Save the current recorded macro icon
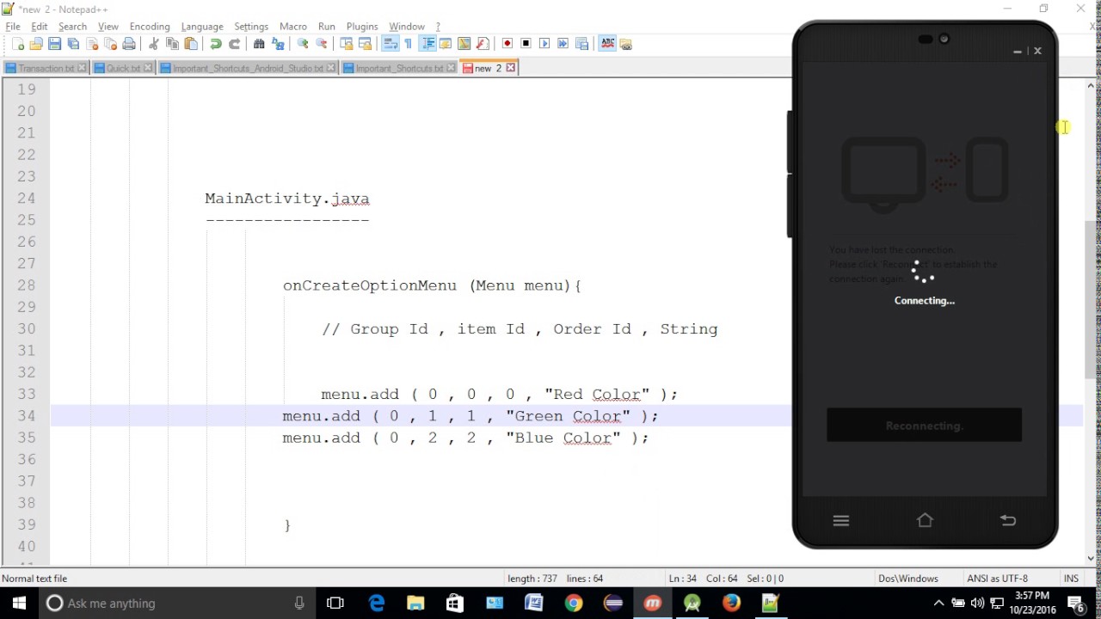1101x619 pixels. [582, 44]
